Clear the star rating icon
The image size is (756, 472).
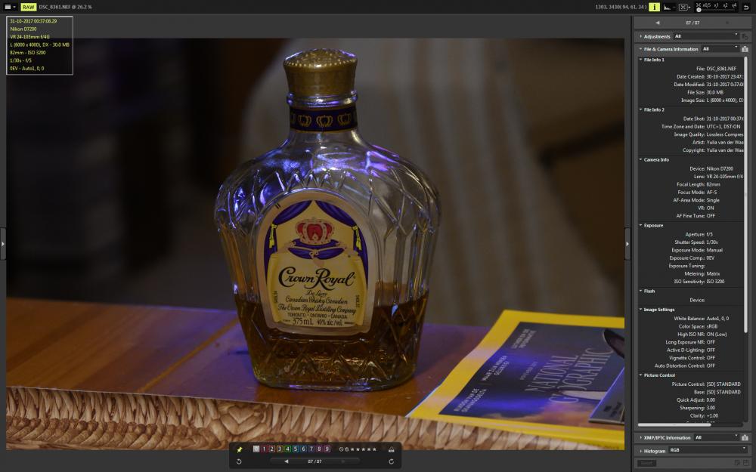(342, 449)
